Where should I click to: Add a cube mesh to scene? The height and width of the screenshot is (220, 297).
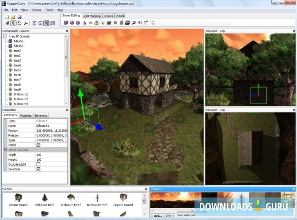(66, 23)
